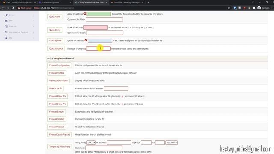The height and width of the screenshot is (154, 274).
Task: Focus the duration field before seconds
Action: pos(160,142)
